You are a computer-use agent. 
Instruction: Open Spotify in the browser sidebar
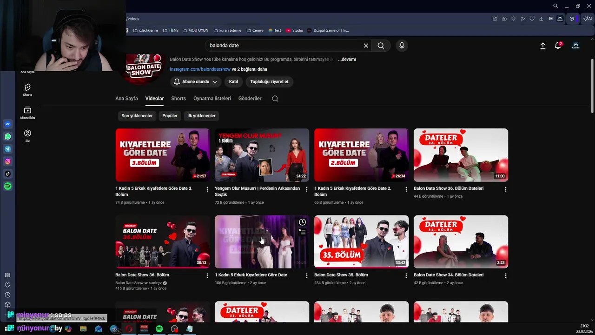click(7, 186)
